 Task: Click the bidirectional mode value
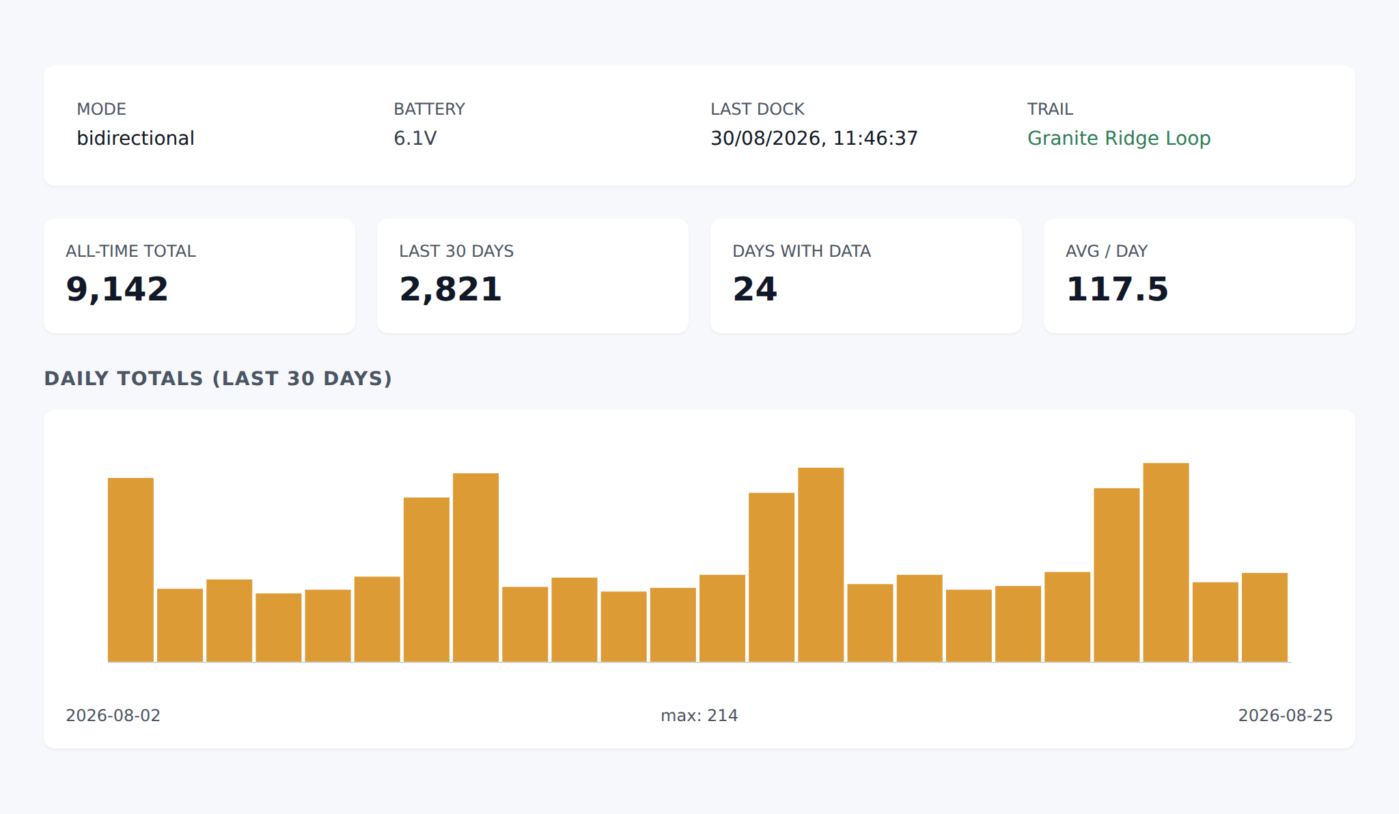[x=135, y=138]
